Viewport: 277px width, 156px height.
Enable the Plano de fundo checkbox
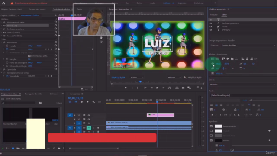[x=211, y=136]
